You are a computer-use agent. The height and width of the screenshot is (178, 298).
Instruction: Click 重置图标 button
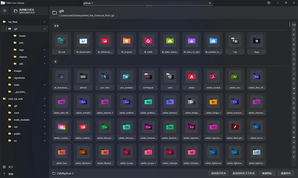click(267, 173)
